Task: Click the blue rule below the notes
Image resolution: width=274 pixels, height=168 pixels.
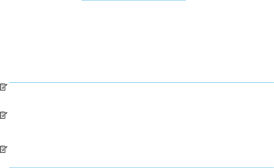Action: click(x=141, y=168)
